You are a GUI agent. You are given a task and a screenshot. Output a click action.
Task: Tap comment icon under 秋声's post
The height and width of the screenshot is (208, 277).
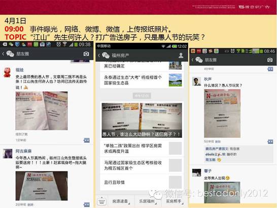tap(270, 142)
